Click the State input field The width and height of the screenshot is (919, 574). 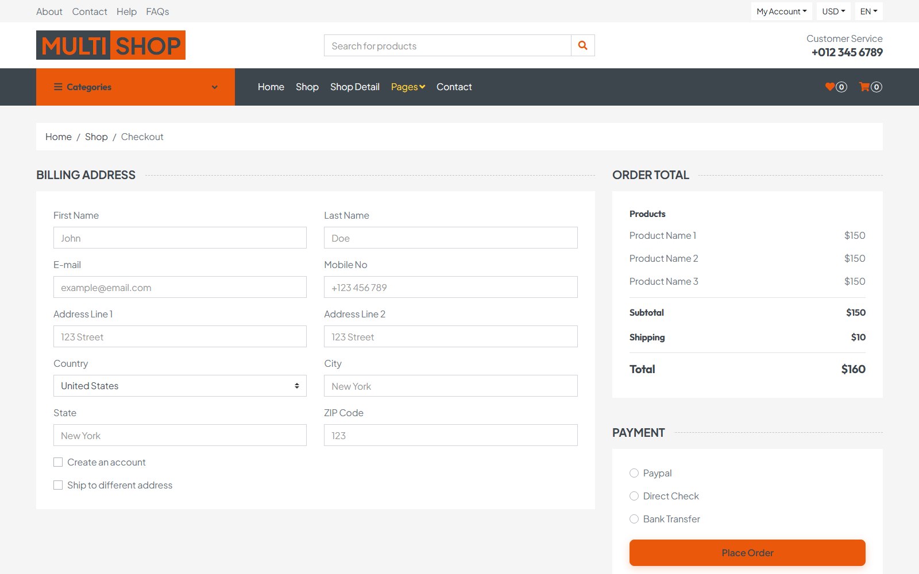tap(180, 435)
